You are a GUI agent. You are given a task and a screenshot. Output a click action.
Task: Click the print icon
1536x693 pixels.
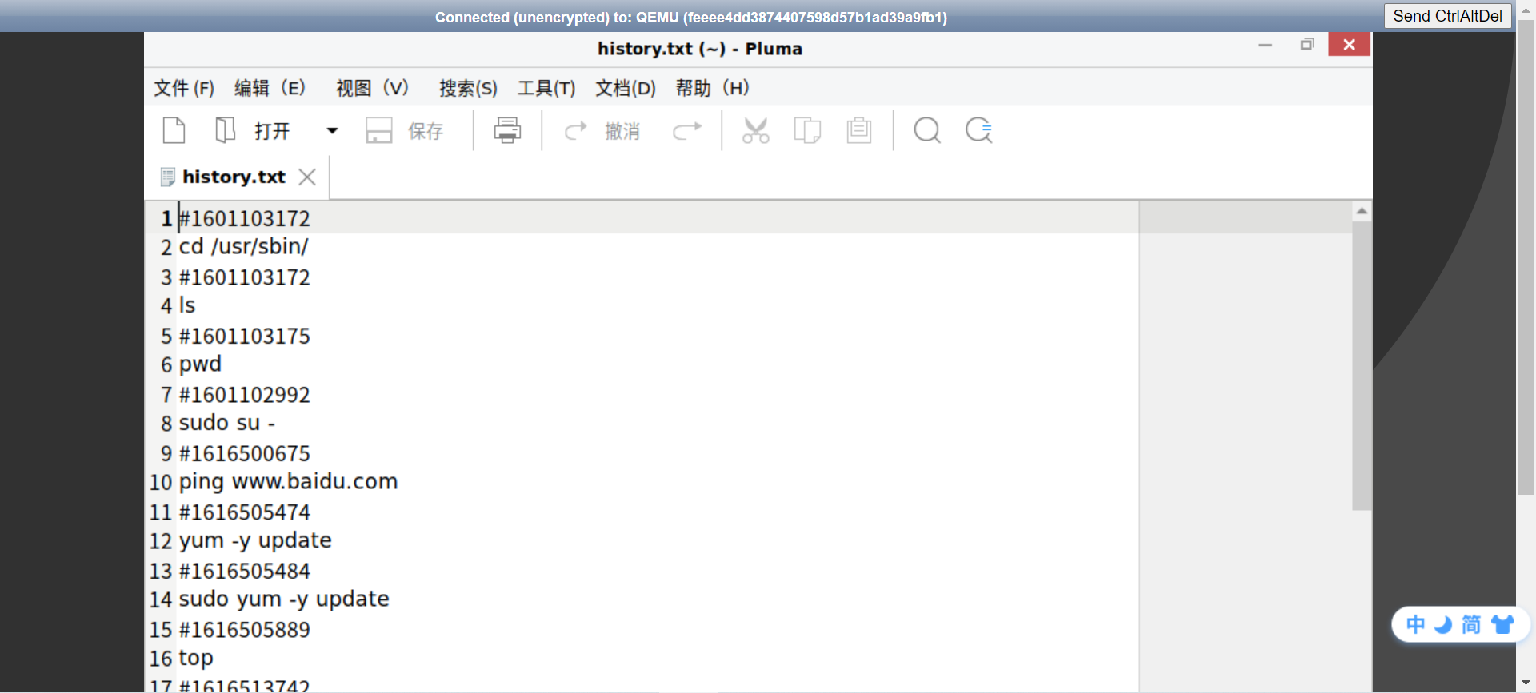point(507,130)
